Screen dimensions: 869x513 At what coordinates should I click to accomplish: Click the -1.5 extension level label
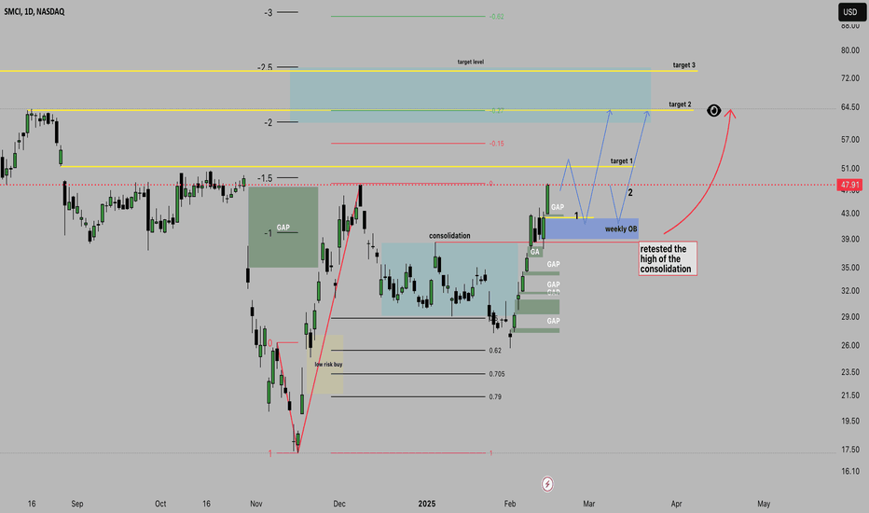[265, 178]
